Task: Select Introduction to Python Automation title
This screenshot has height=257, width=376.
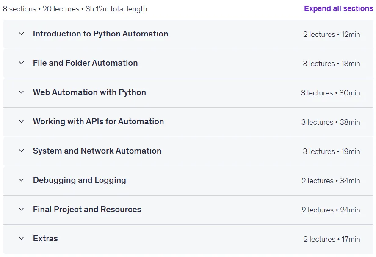Action: point(100,34)
